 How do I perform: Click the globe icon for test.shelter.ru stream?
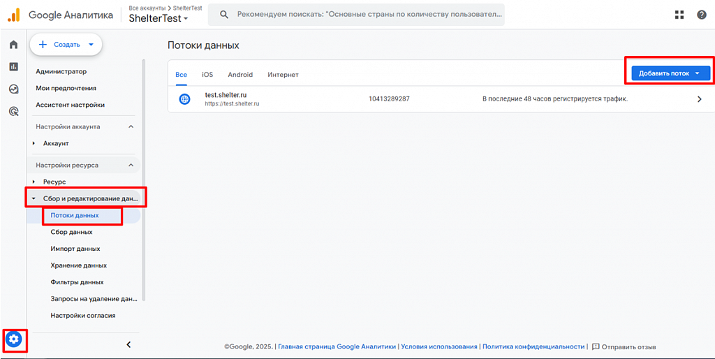click(x=184, y=99)
